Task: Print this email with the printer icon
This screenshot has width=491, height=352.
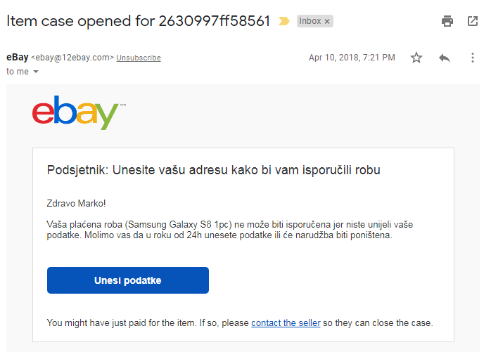Action: [447, 21]
